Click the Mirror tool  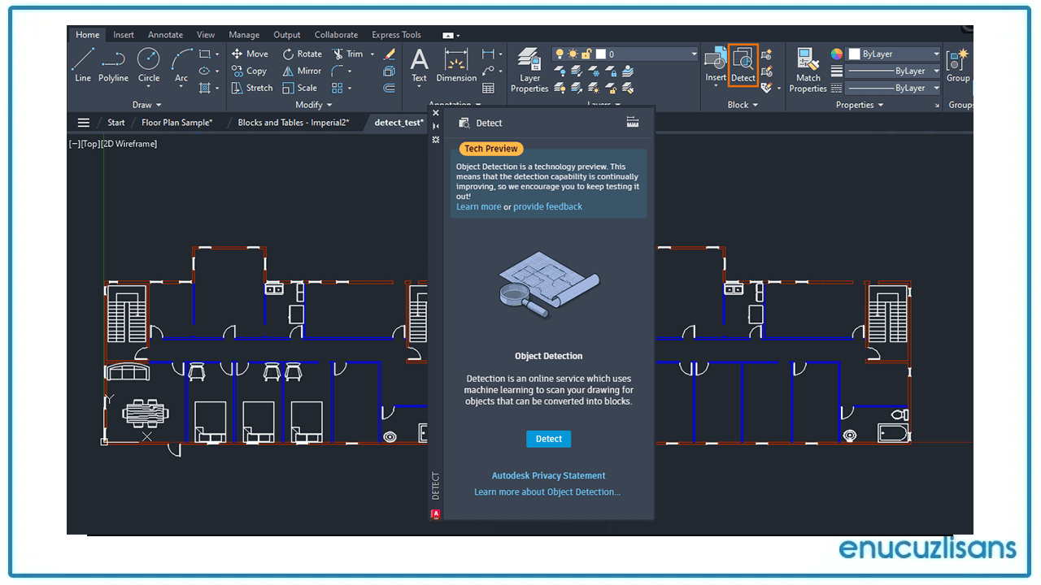tap(302, 71)
